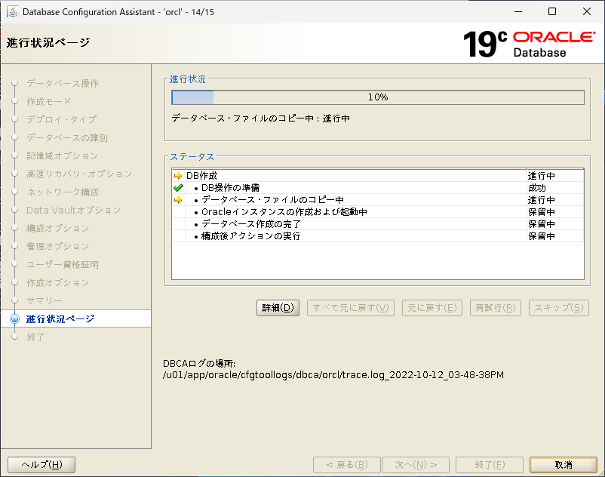
Task: Click the データベース作成の完了 row
Action: point(378,224)
